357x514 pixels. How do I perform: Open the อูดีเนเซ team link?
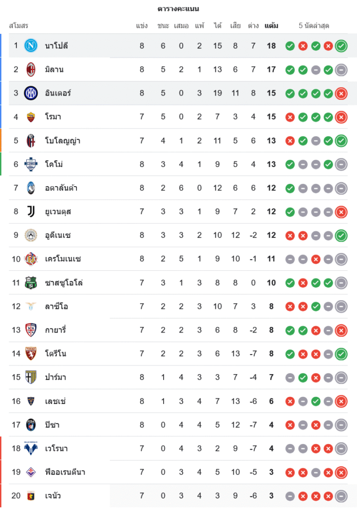[57, 235]
